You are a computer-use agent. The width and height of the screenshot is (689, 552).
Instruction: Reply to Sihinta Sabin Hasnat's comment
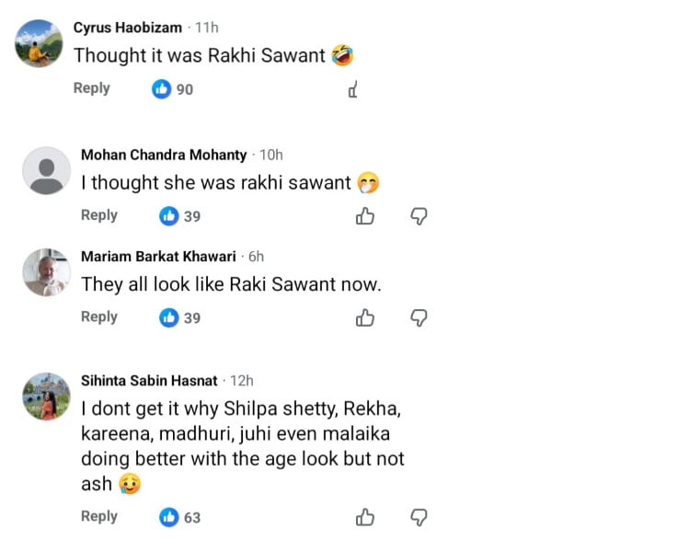[99, 516]
